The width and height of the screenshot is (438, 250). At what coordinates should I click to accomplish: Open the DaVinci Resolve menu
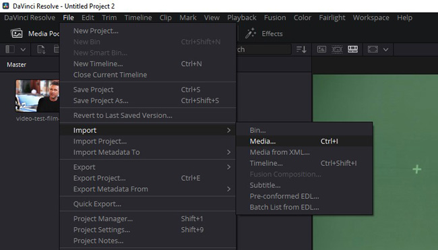pyautogui.click(x=30, y=18)
